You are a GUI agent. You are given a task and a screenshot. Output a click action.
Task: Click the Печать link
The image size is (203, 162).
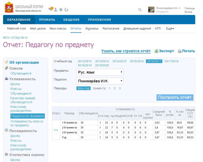188,51
